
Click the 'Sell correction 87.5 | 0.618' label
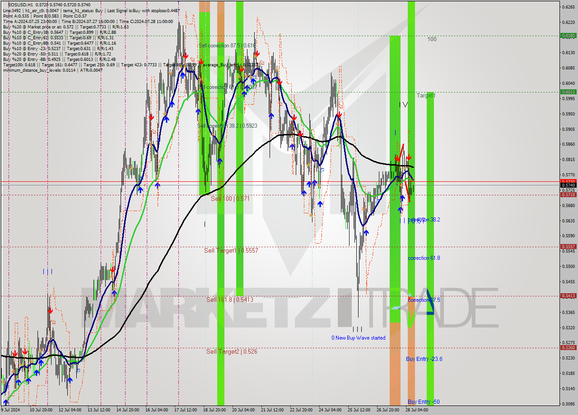(227, 46)
